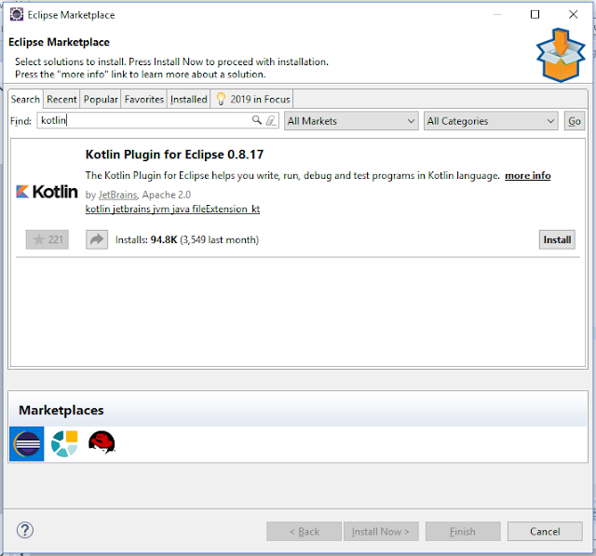Select the Eclipse marketplace icon

[27, 444]
